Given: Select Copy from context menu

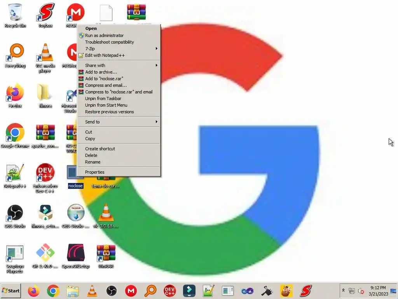Looking at the screenshot, I should [119, 139].
